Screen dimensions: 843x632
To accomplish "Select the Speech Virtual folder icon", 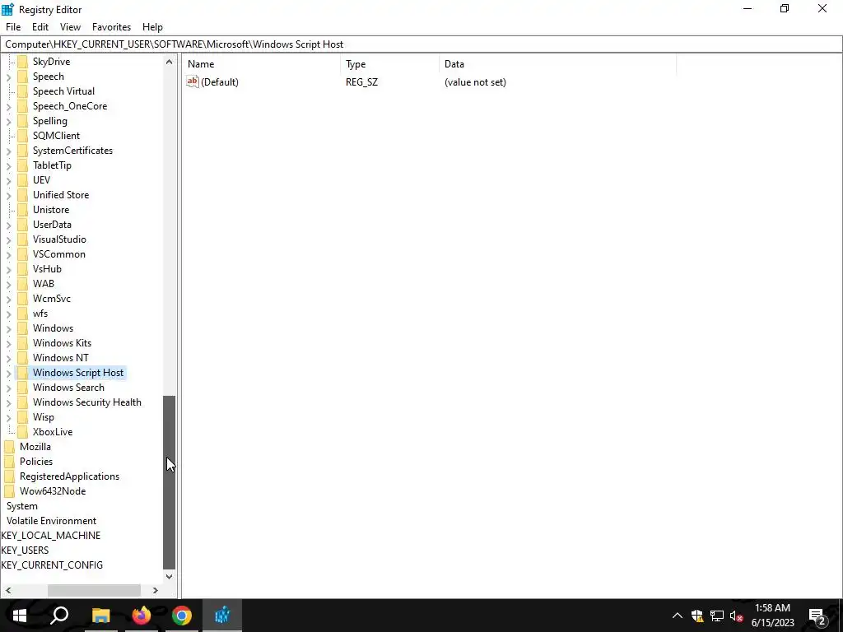I will (x=22, y=91).
